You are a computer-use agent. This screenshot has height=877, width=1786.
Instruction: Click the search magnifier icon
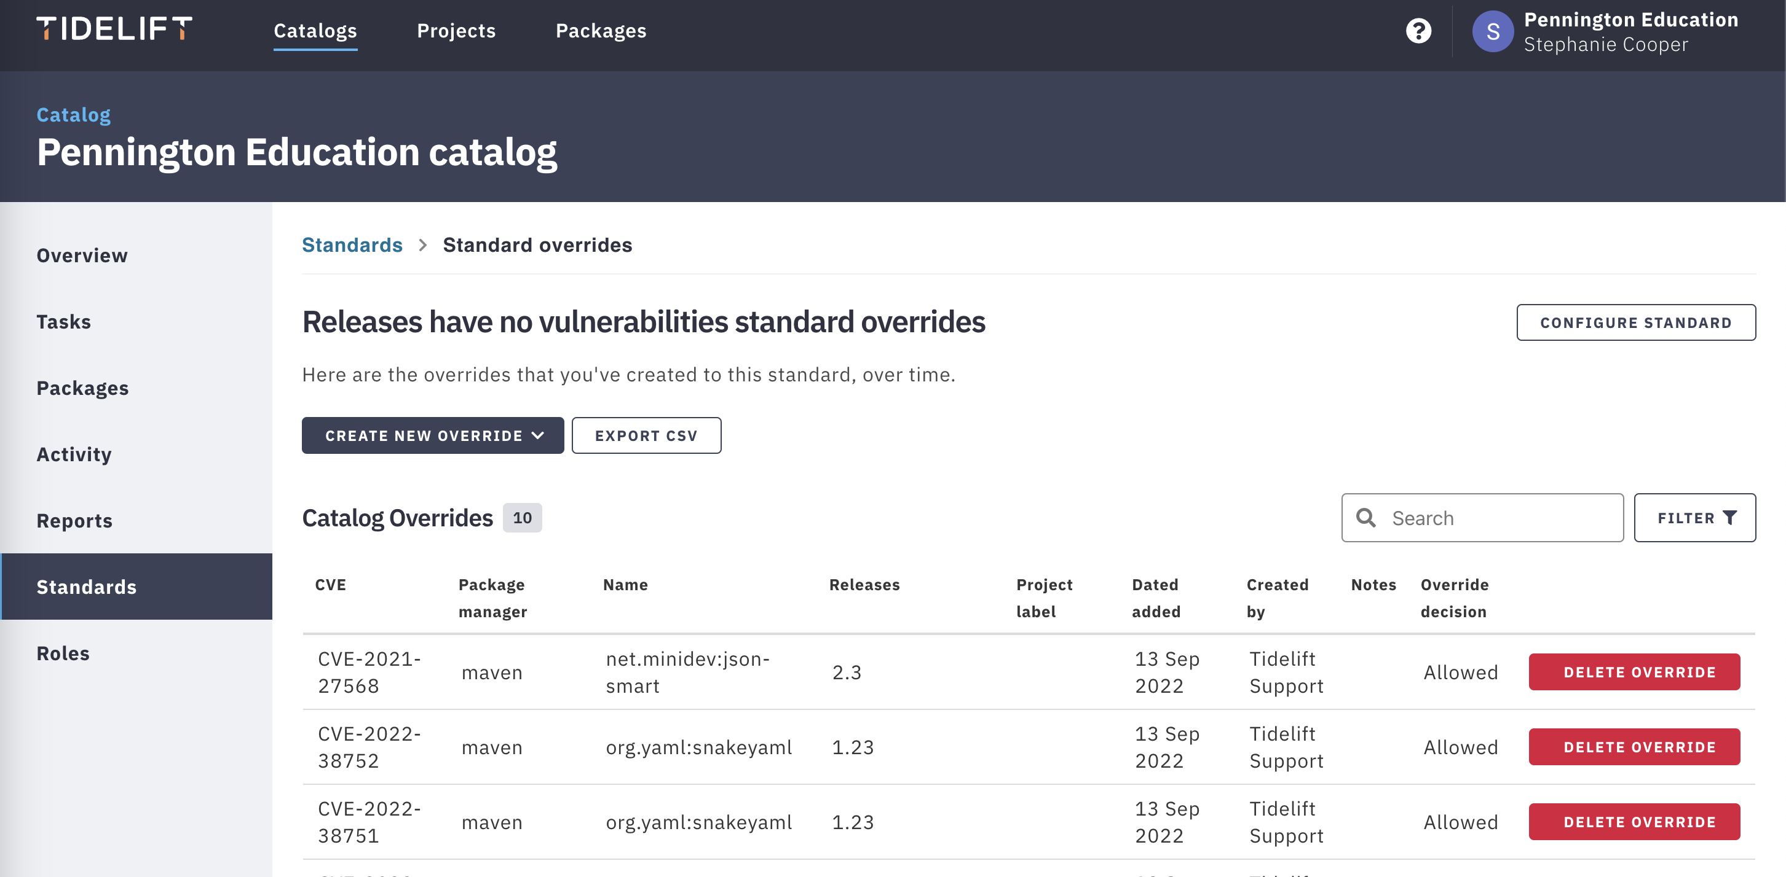point(1366,518)
